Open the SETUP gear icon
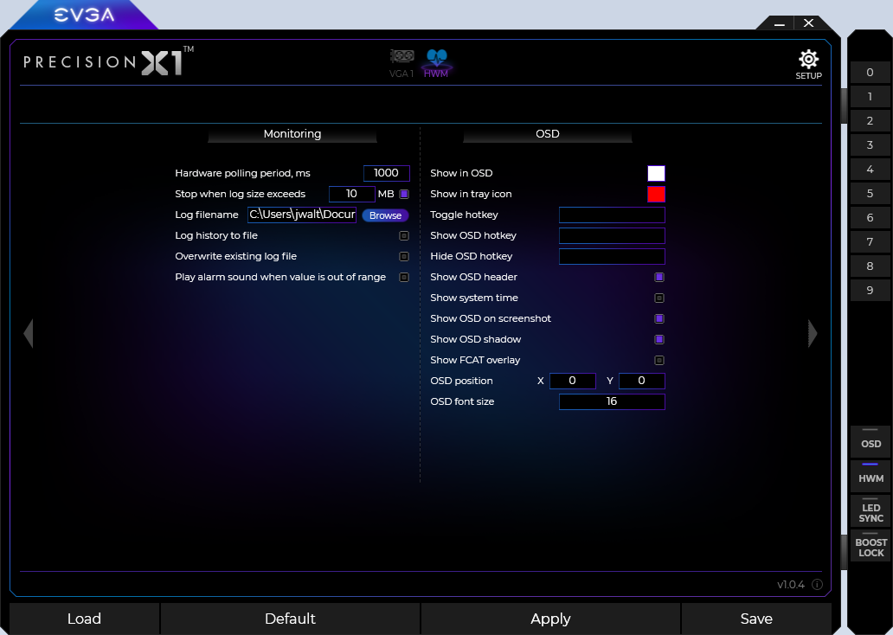893x635 pixels. pos(808,64)
